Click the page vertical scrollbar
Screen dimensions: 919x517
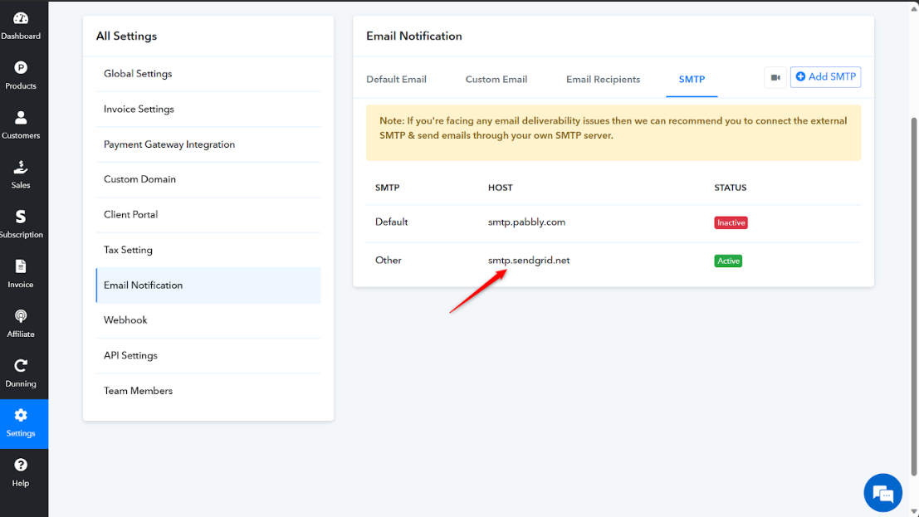coord(914,296)
